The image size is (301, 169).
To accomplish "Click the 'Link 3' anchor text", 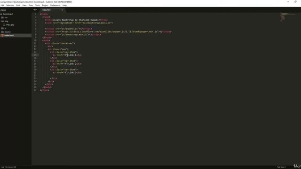I will coord(73,73).
